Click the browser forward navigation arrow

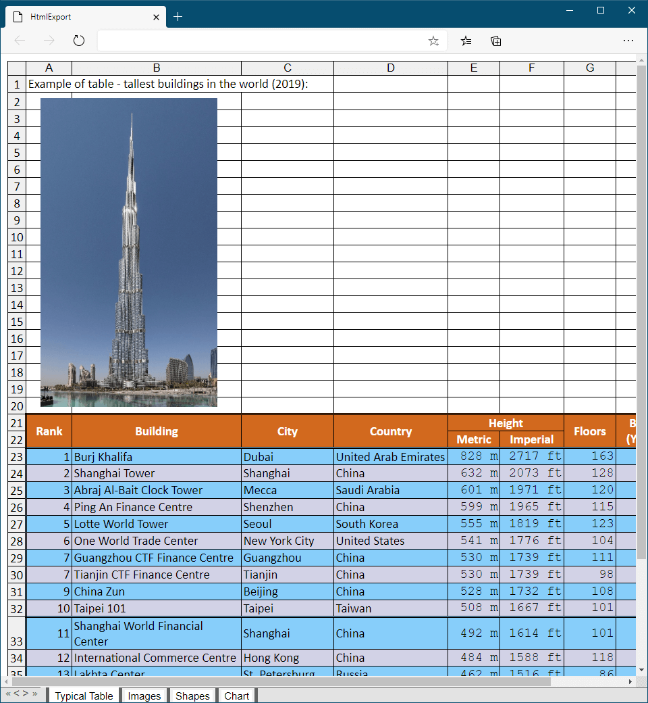tap(49, 41)
